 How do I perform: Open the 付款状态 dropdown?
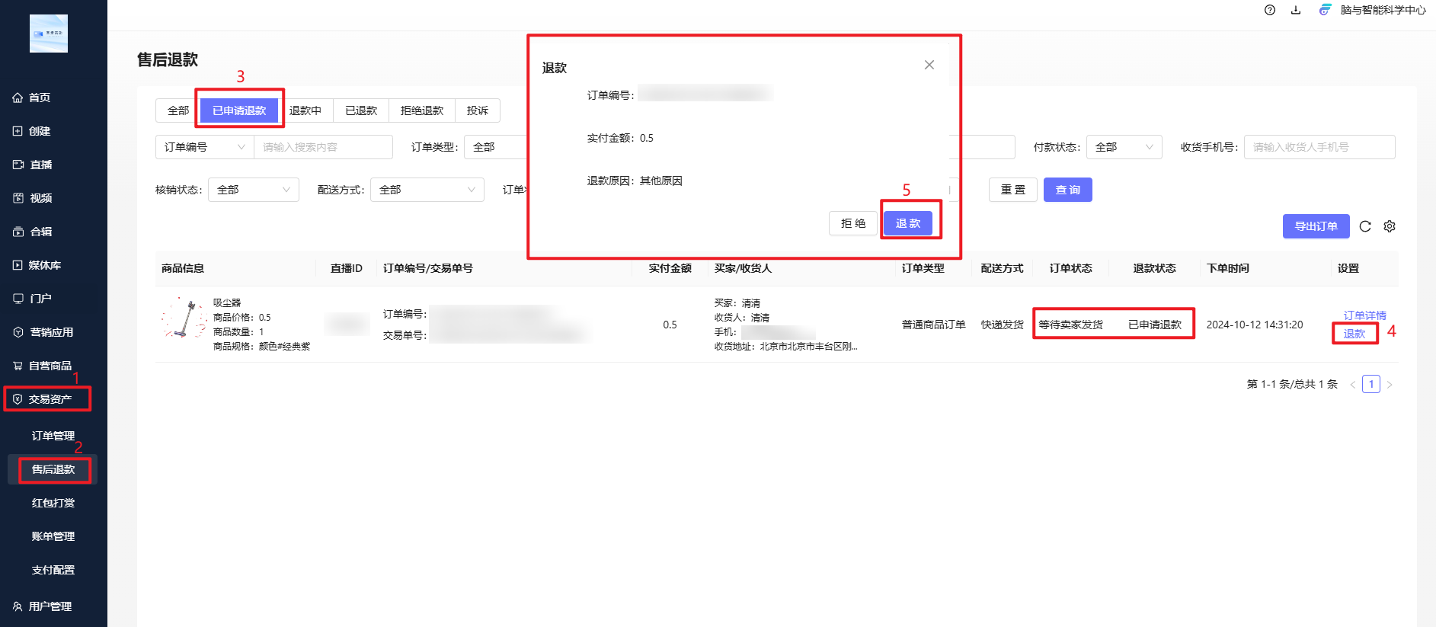coord(1124,147)
